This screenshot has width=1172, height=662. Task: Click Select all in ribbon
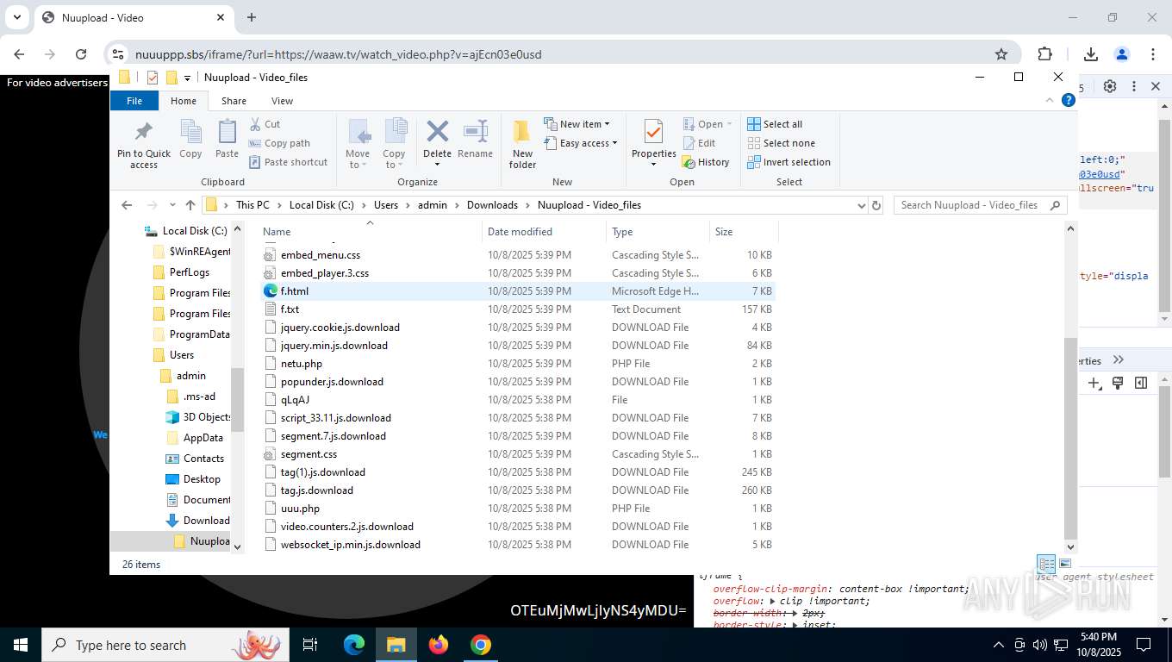pos(775,124)
